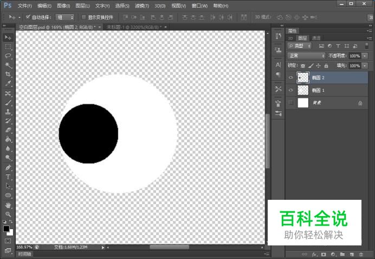Open the fill slider arrow
The height and width of the screenshot is (259, 375).
coord(365,66)
